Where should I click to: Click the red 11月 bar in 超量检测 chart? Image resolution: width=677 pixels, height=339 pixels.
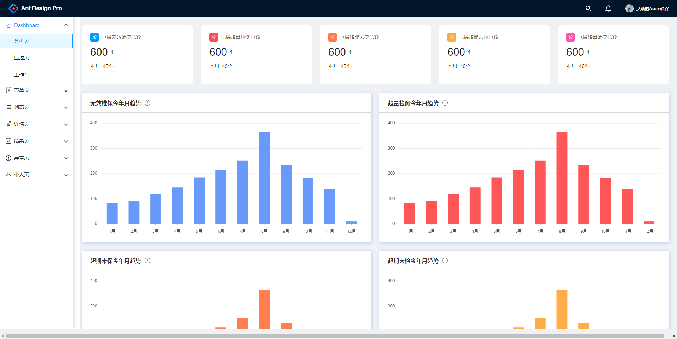627,206
